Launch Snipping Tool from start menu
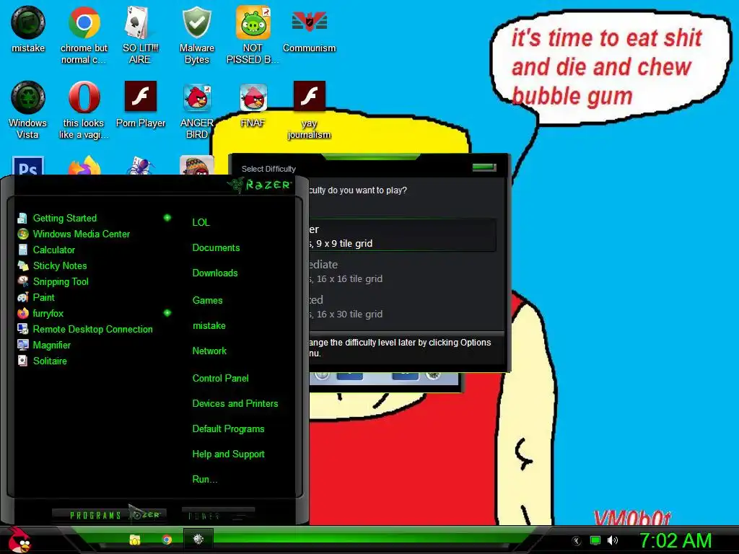739x554 pixels. tap(53, 282)
